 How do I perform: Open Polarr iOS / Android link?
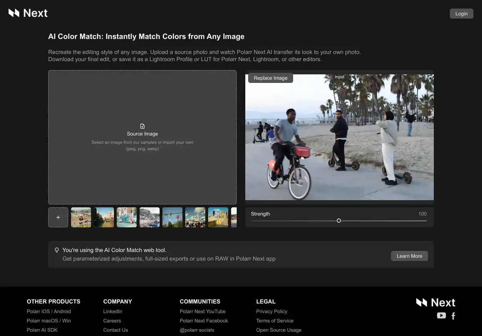[x=49, y=311]
